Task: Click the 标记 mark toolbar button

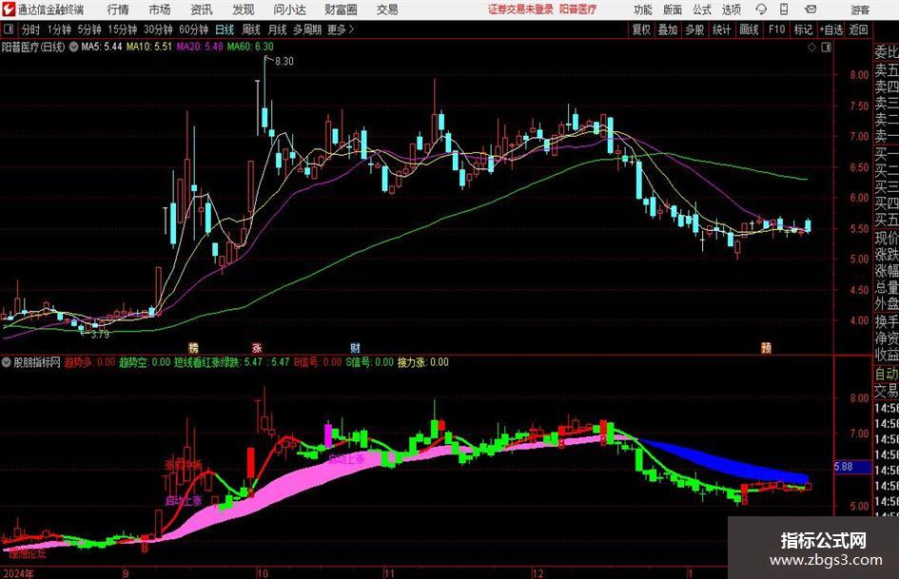Action: (x=803, y=29)
